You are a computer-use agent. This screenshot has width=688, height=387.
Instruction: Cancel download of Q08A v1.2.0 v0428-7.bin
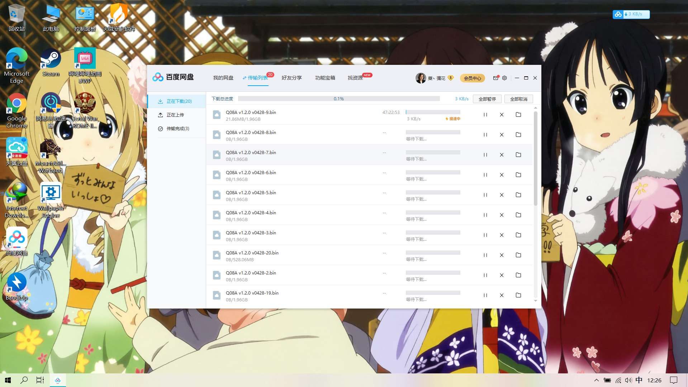(502, 155)
